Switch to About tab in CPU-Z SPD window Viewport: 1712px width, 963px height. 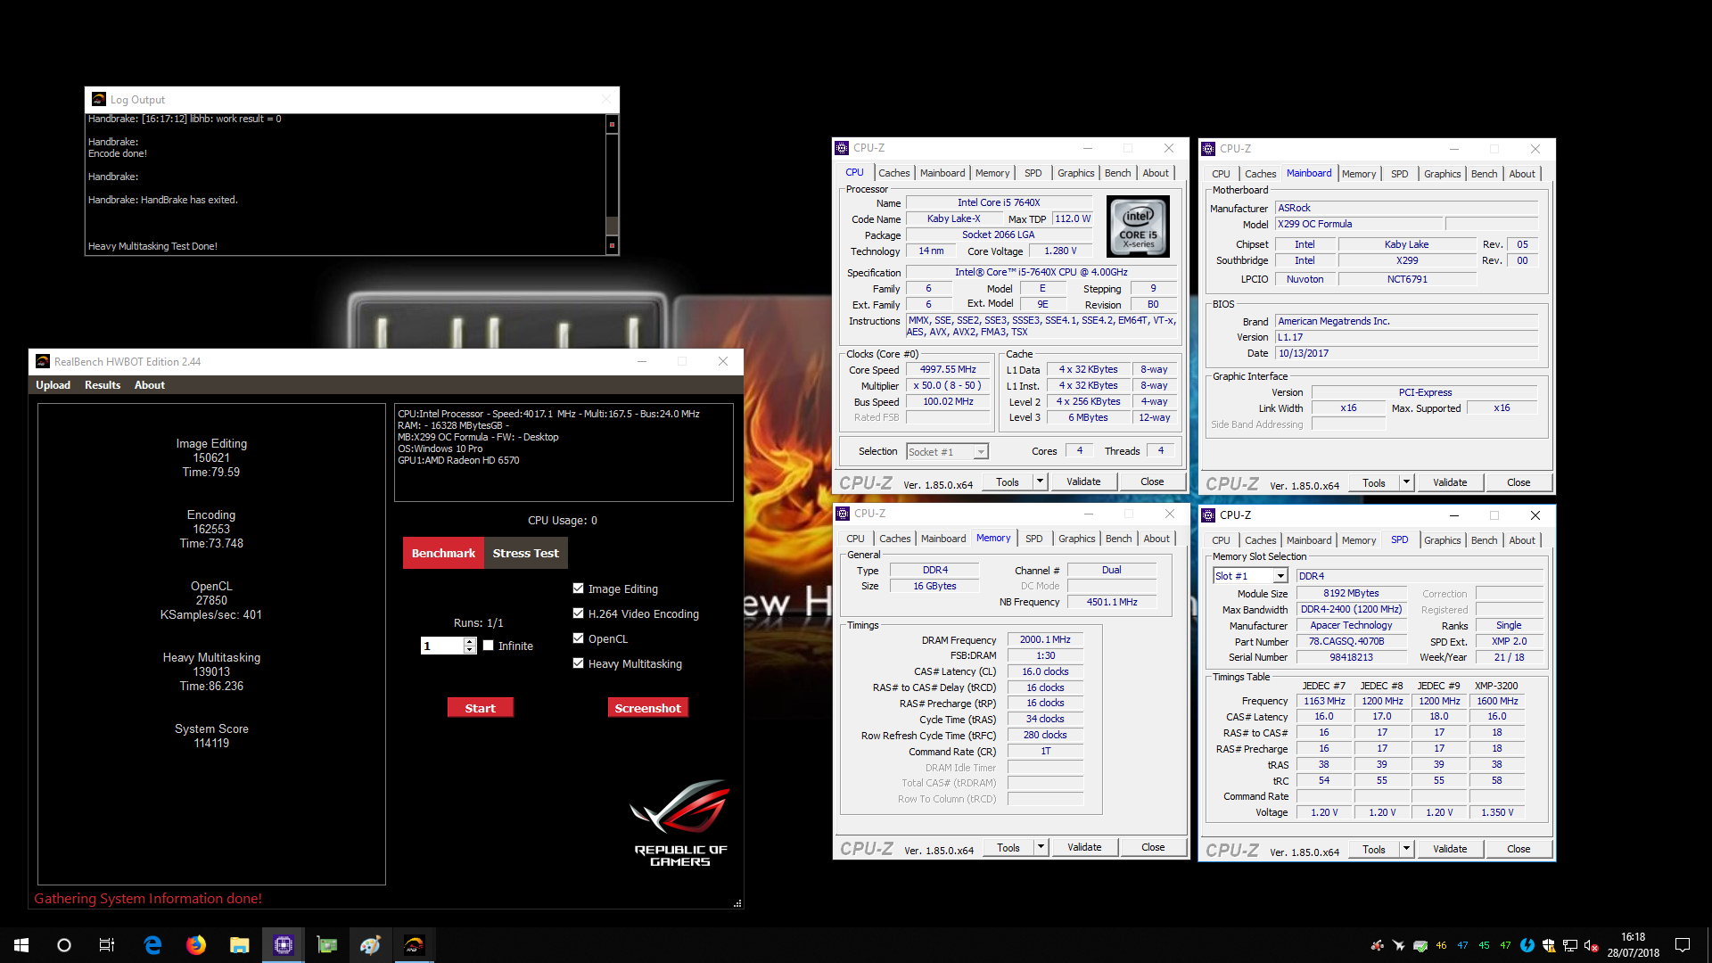point(1522,540)
